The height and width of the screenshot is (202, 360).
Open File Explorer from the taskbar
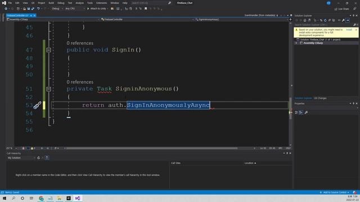tap(59, 198)
